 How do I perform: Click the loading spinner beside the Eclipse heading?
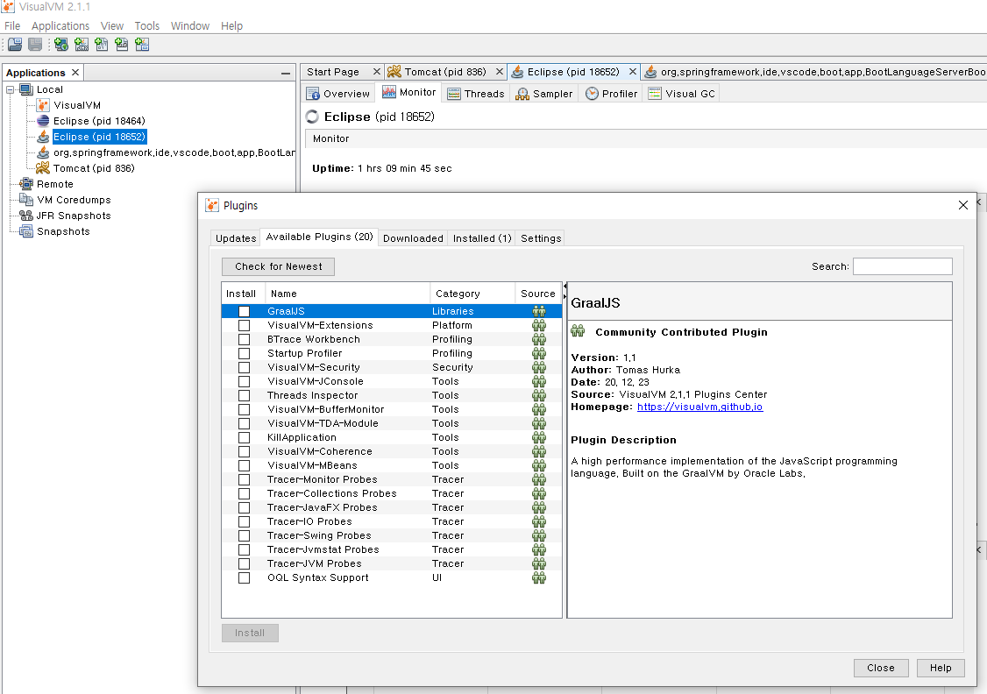point(312,117)
